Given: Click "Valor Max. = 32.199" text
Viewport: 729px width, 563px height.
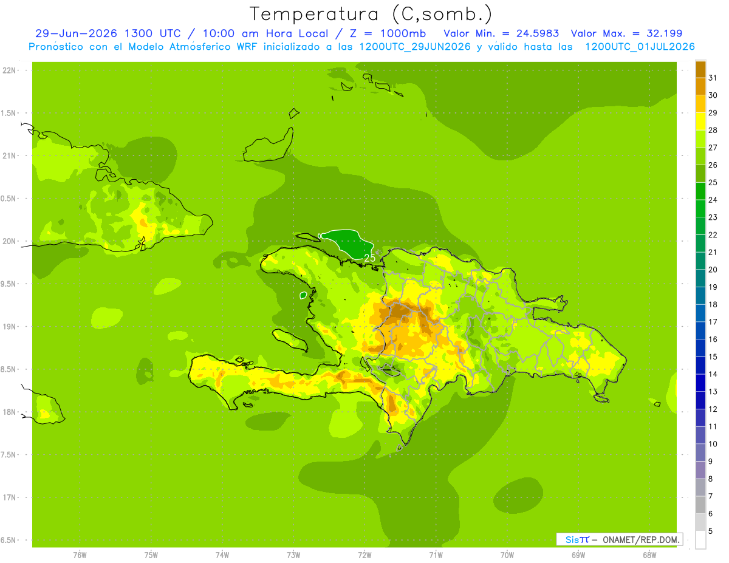Looking at the screenshot, I should (x=626, y=33).
